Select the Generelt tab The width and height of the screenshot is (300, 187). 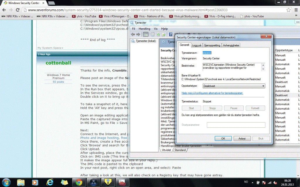(x=185, y=45)
